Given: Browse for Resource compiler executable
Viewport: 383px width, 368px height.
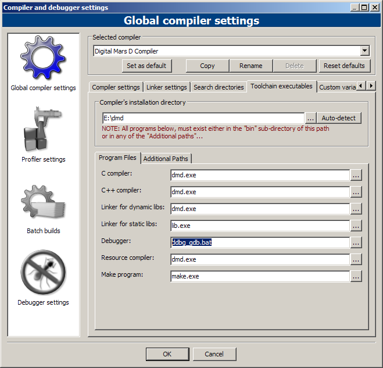Looking at the screenshot, I should pyautogui.click(x=356, y=259).
